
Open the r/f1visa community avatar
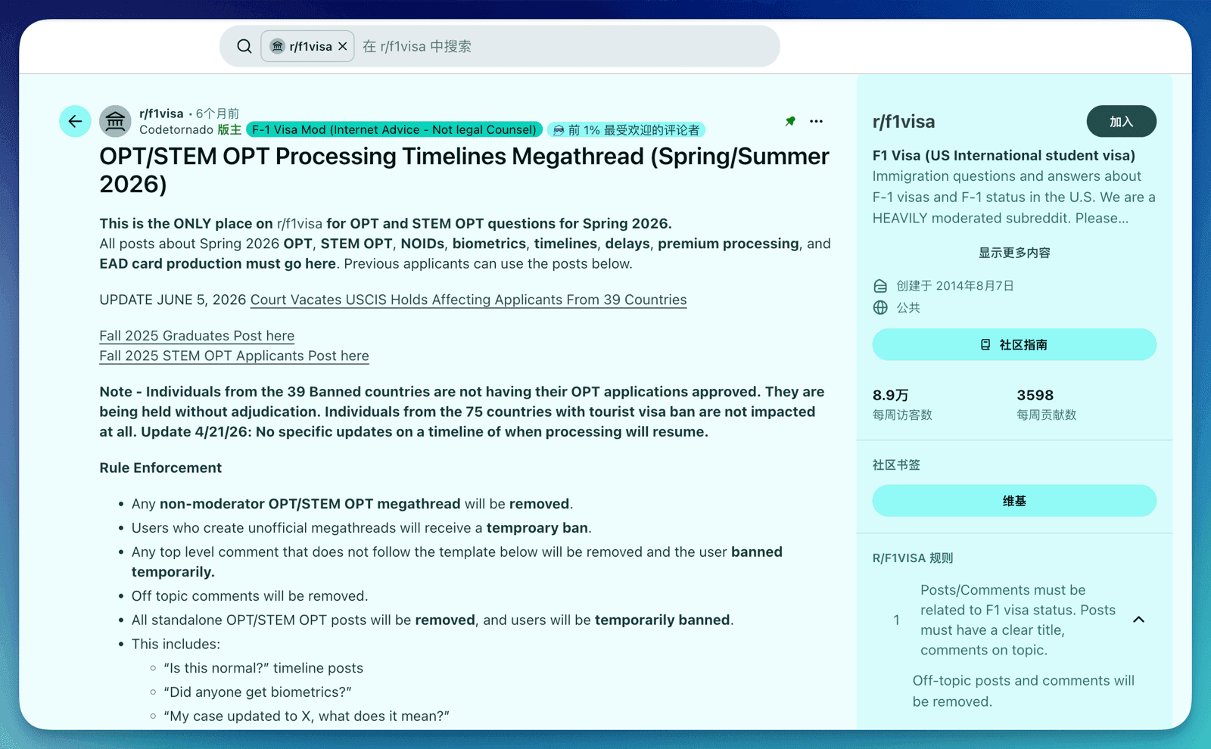click(115, 121)
